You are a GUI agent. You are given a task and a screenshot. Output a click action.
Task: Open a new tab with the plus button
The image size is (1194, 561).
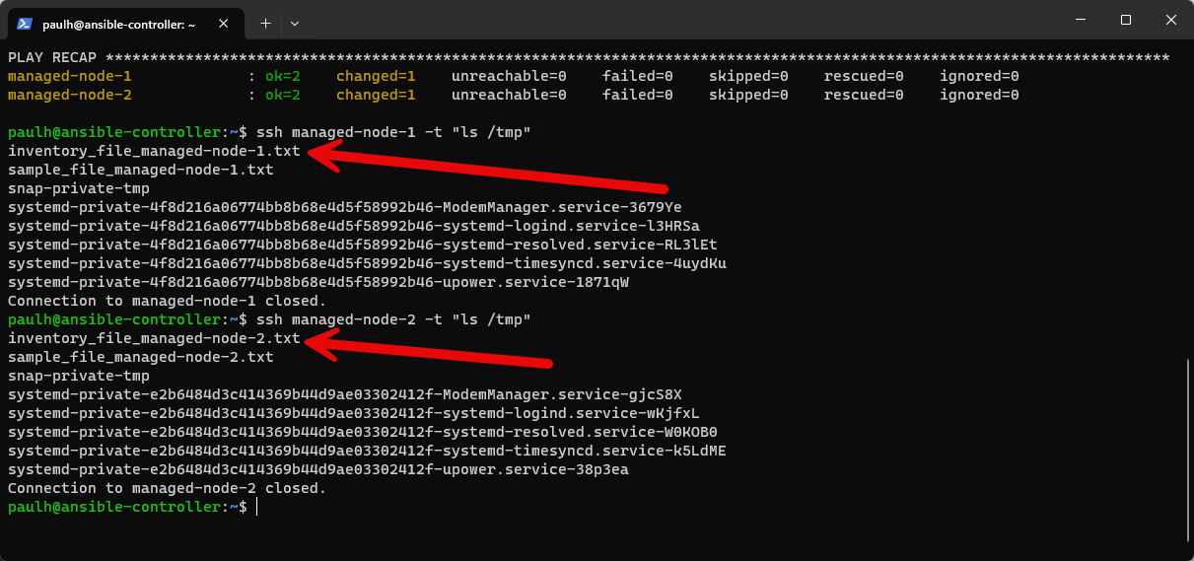[265, 22]
